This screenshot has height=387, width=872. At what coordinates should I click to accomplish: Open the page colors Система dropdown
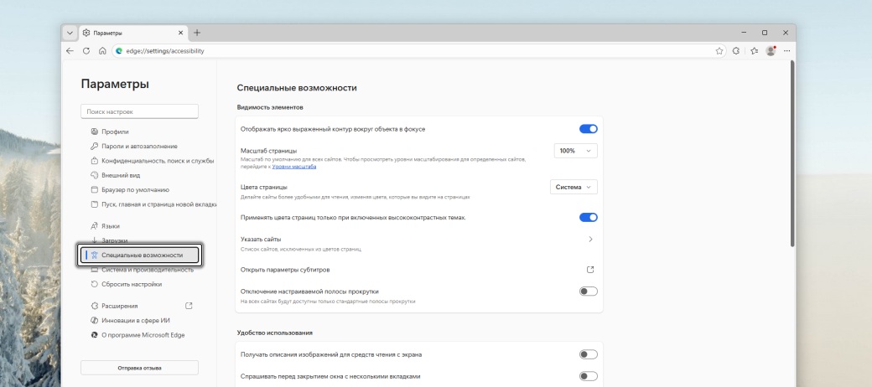pyautogui.click(x=574, y=187)
